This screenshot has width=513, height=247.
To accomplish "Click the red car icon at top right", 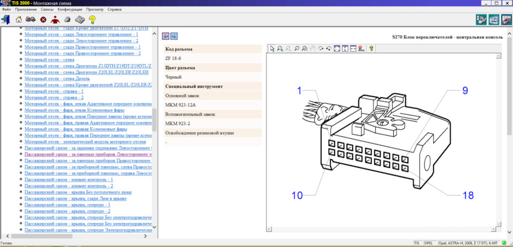I will (506, 20).
